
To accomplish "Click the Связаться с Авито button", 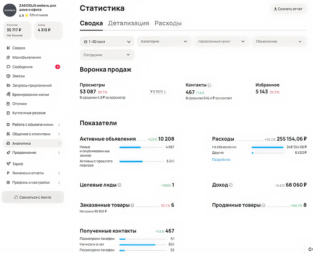I will (33, 197).
